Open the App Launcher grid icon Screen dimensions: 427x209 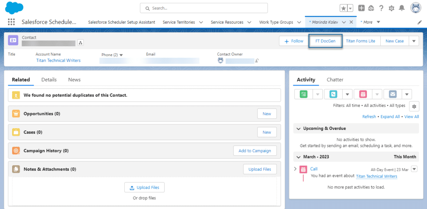pyautogui.click(x=11, y=22)
